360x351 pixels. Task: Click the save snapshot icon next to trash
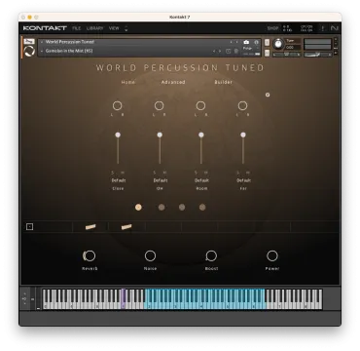(x=228, y=51)
